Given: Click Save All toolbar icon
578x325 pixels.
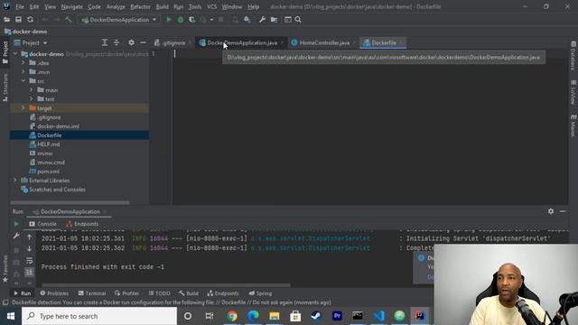Looking at the screenshot, I should click(x=18, y=20).
